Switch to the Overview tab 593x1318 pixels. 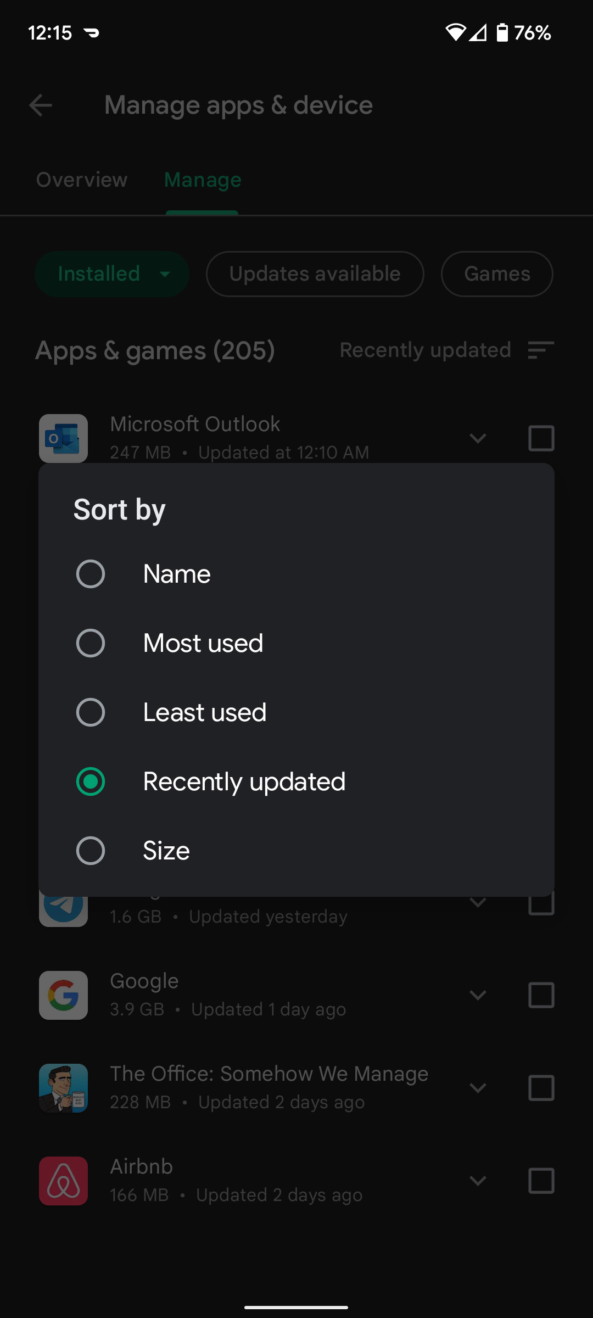(82, 180)
